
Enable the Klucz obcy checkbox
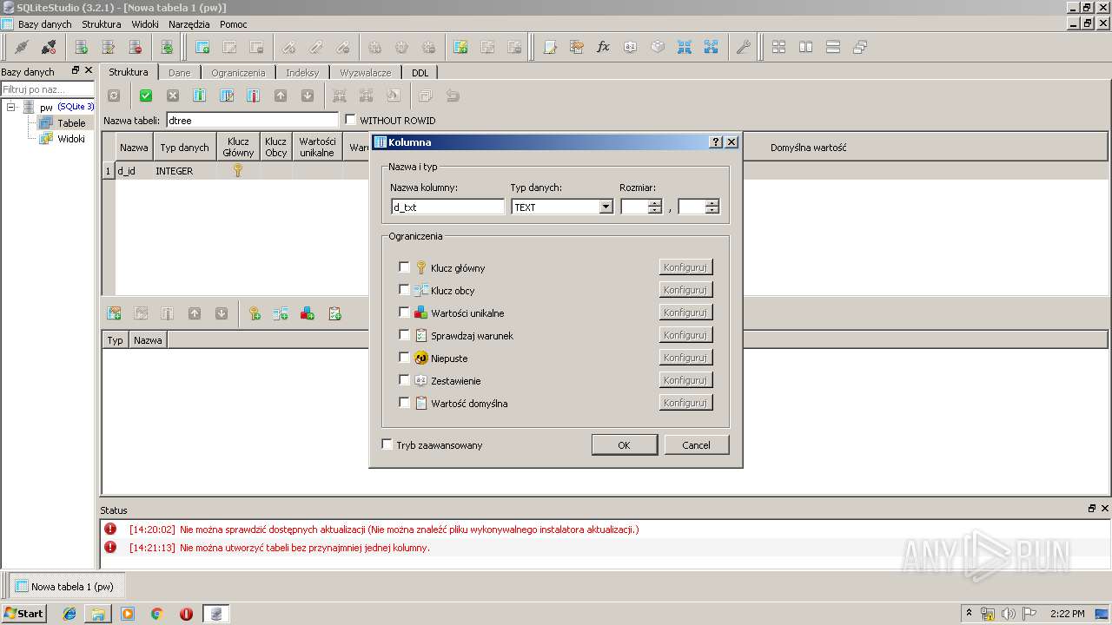coord(404,290)
